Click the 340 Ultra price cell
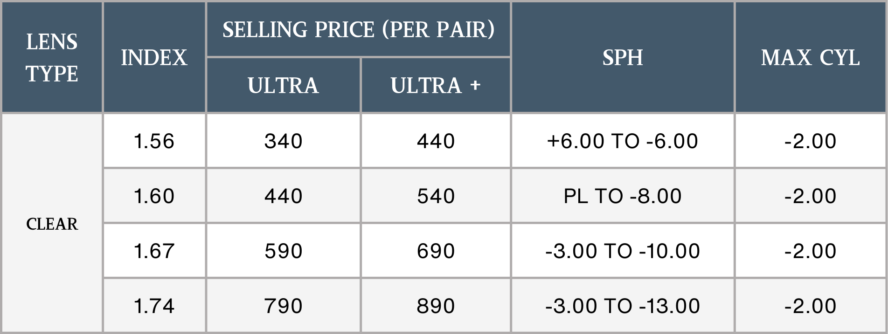The width and height of the screenshot is (888, 334). click(283, 141)
